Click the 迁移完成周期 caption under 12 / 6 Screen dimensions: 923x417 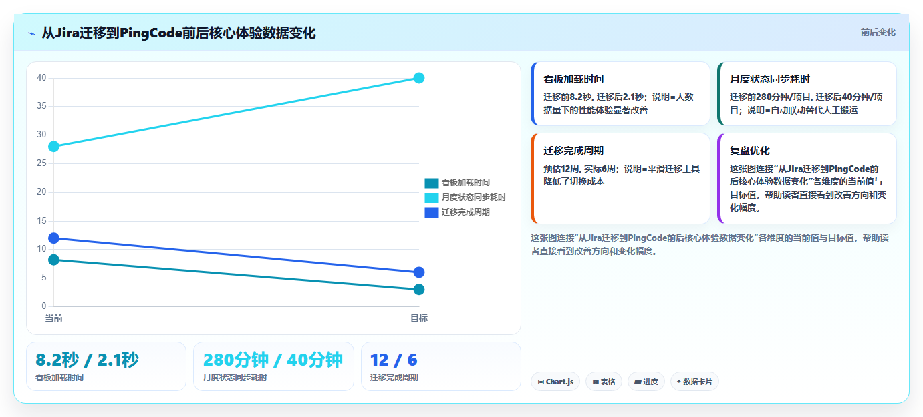point(394,378)
